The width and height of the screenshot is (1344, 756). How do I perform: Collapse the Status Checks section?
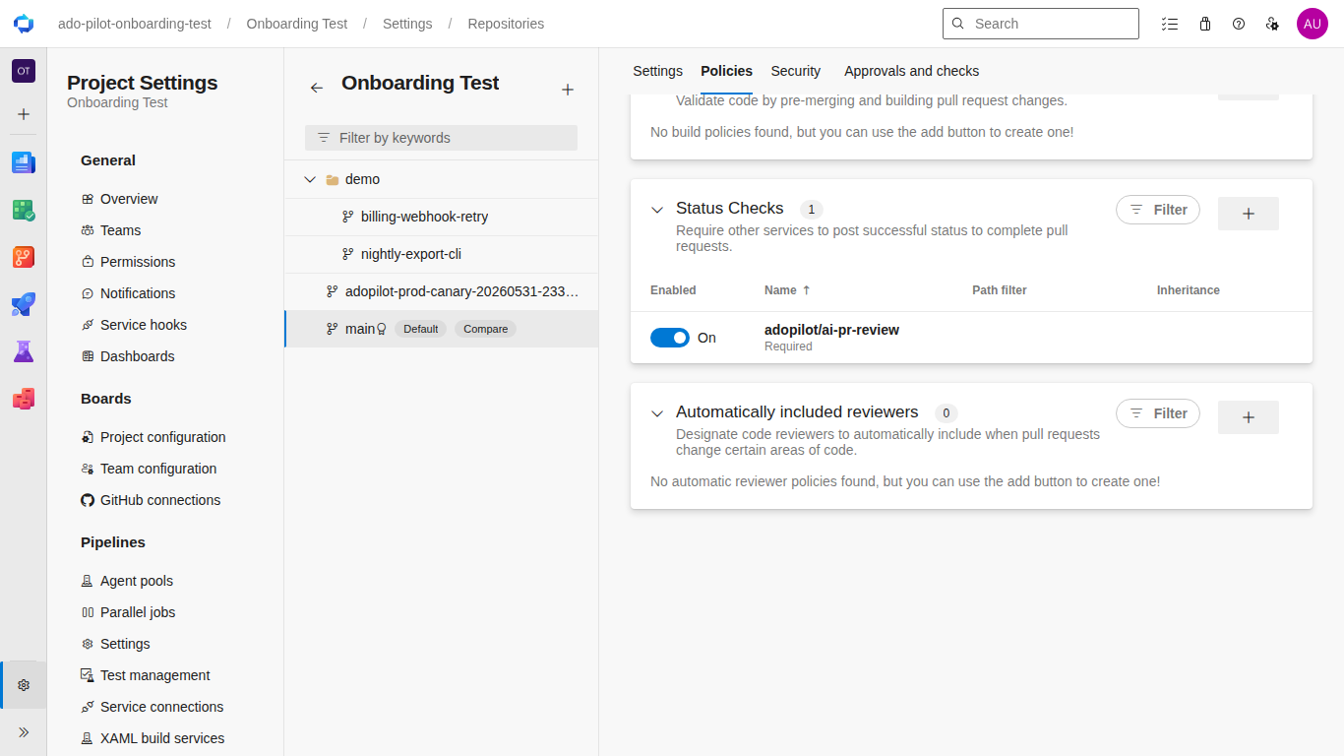[x=657, y=210]
